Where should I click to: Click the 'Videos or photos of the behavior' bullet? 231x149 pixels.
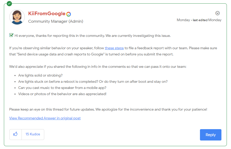[x=62, y=94]
